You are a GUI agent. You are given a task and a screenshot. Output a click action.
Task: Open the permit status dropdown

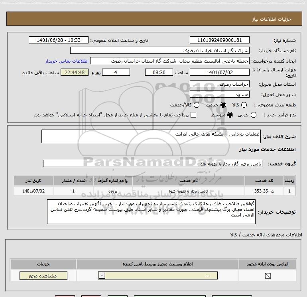[158, 275]
